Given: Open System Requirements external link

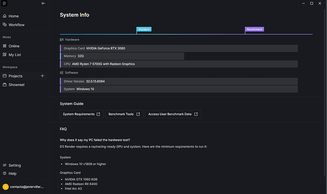Looking at the screenshot, I should [x=81, y=114].
